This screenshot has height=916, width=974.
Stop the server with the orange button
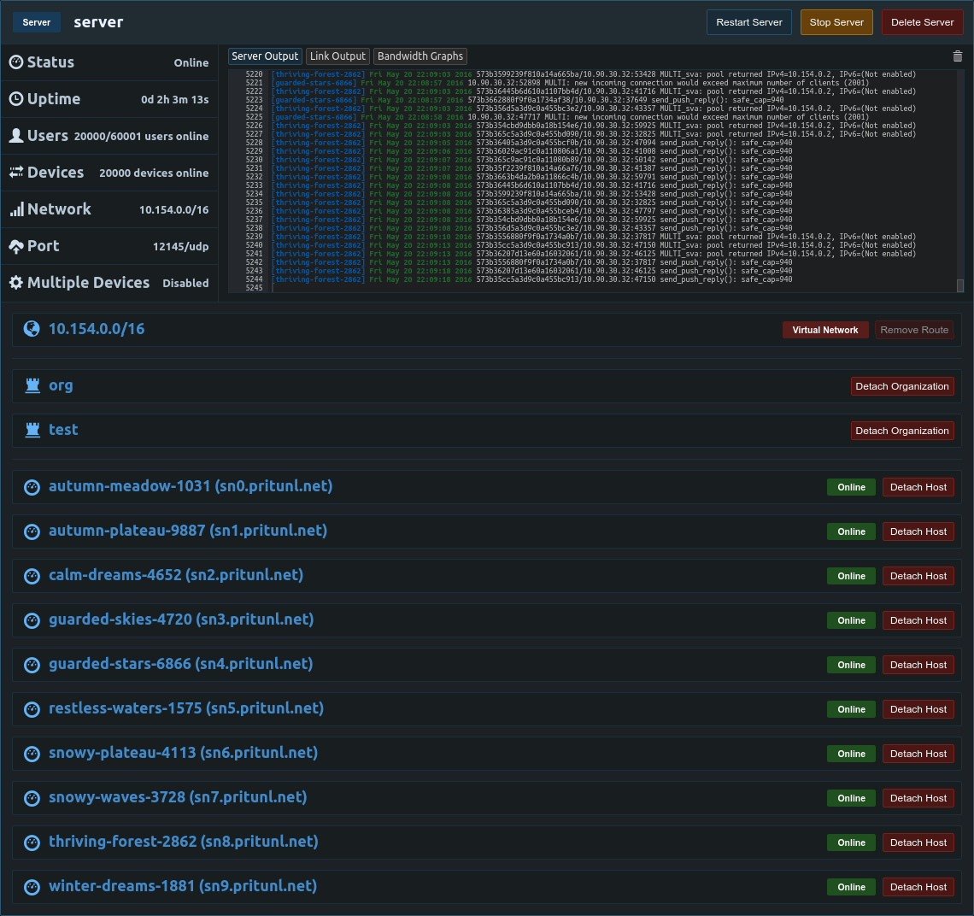click(x=836, y=22)
